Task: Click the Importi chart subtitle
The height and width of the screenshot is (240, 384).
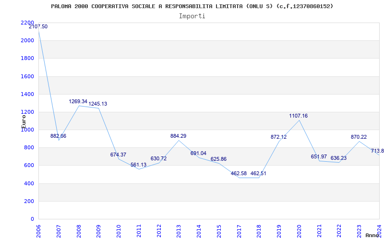Action: (x=192, y=16)
